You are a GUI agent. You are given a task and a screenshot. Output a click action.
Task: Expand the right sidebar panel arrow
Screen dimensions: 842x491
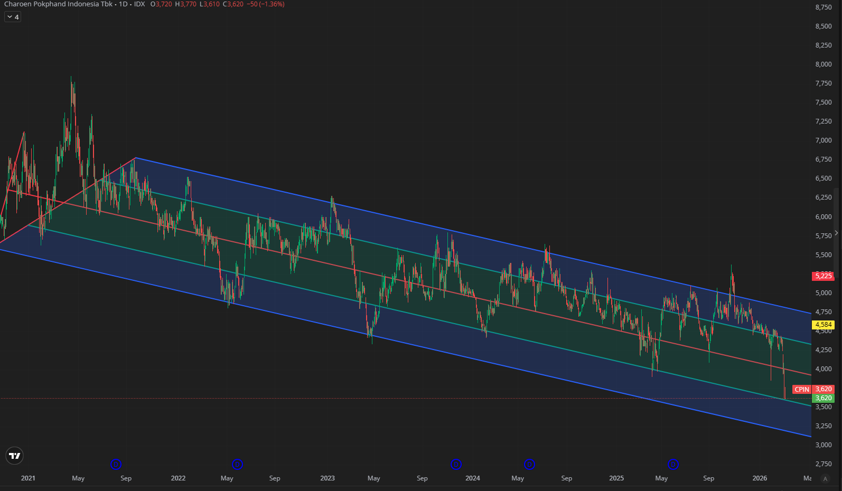click(x=836, y=233)
